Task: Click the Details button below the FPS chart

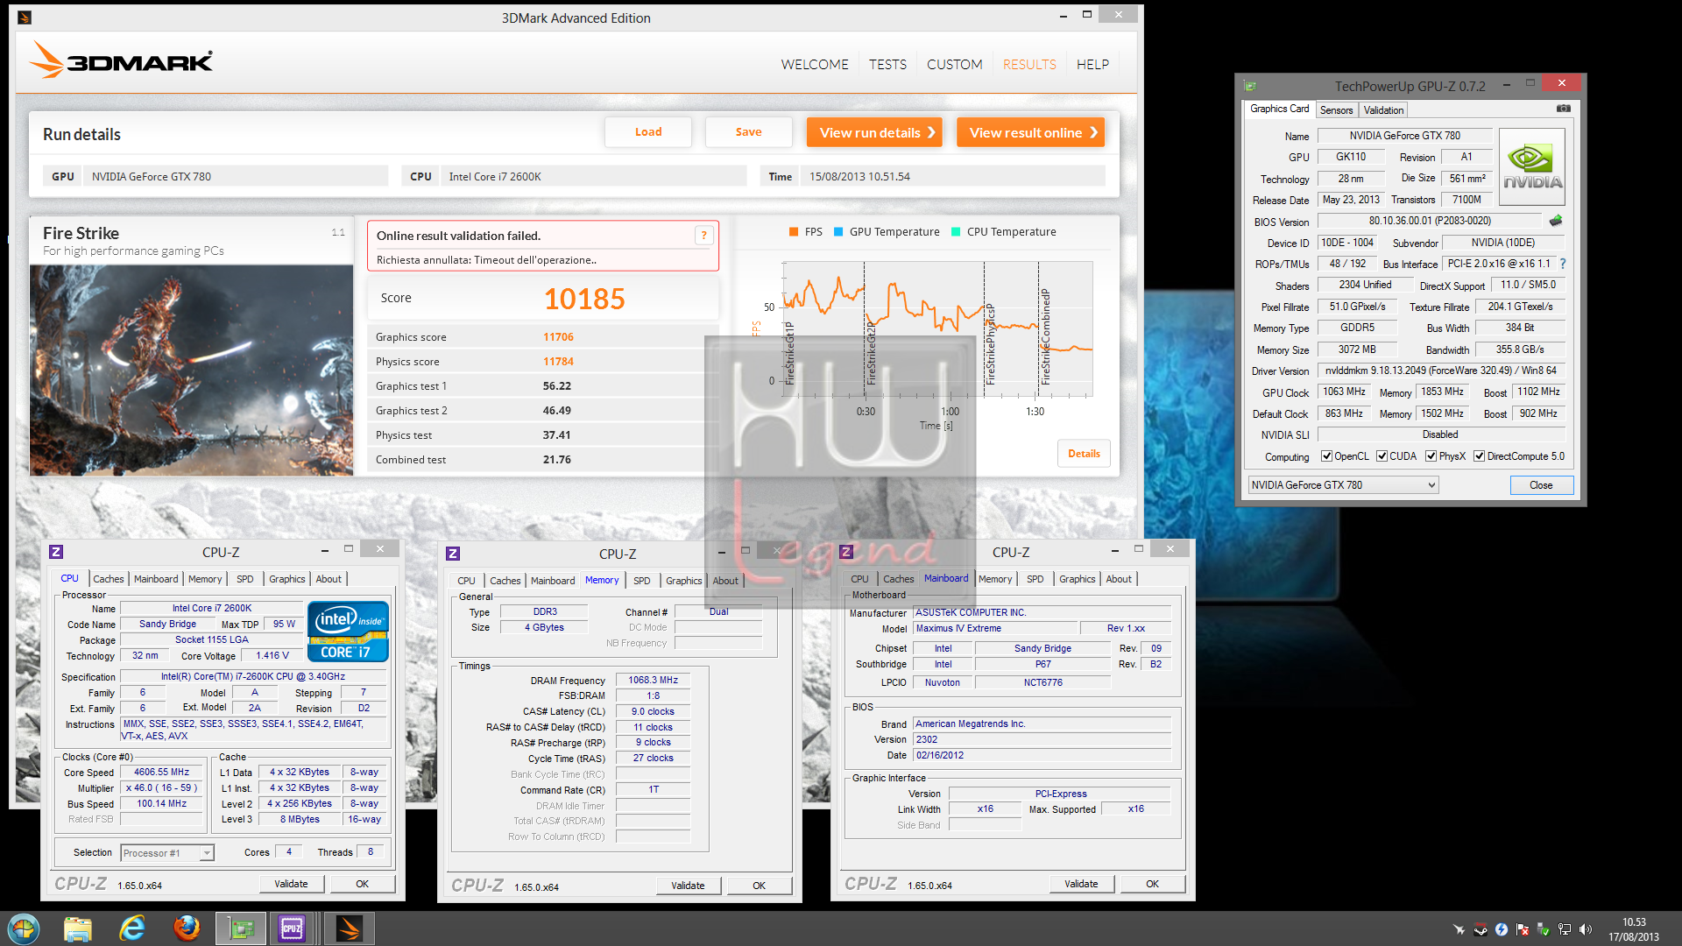Action: tap(1084, 454)
